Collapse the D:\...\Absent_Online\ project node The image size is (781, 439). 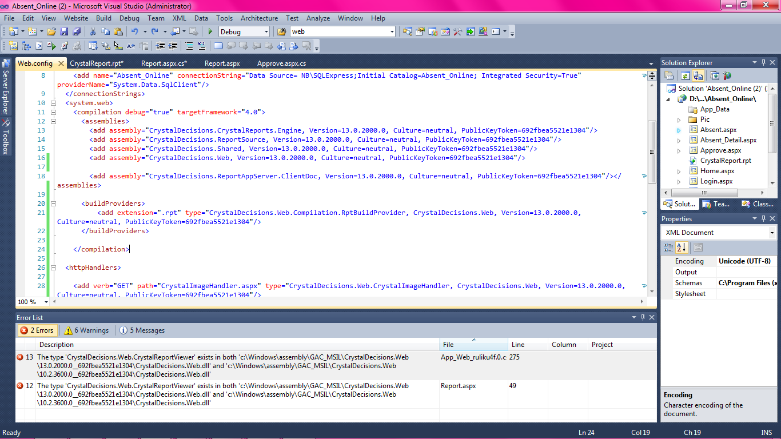point(668,99)
